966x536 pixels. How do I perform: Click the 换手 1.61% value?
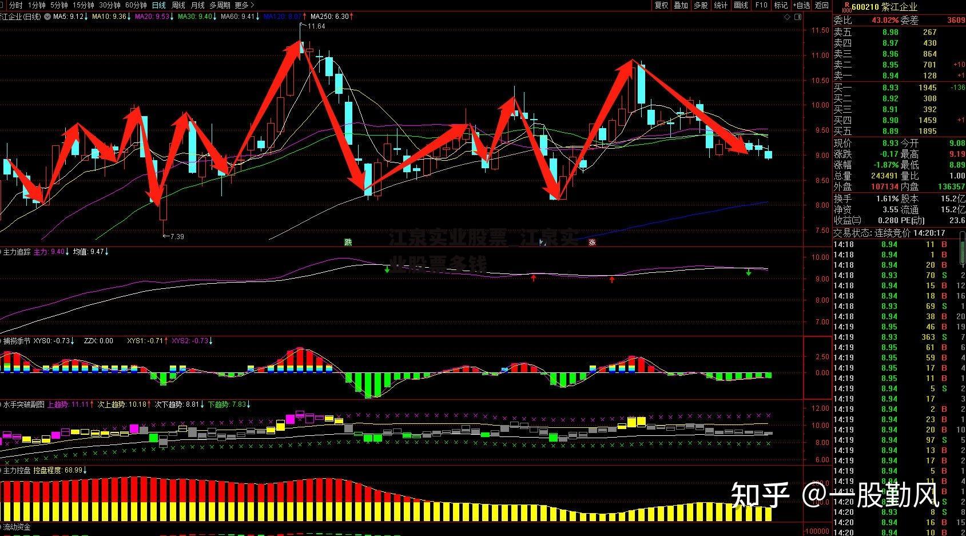point(887,198)
